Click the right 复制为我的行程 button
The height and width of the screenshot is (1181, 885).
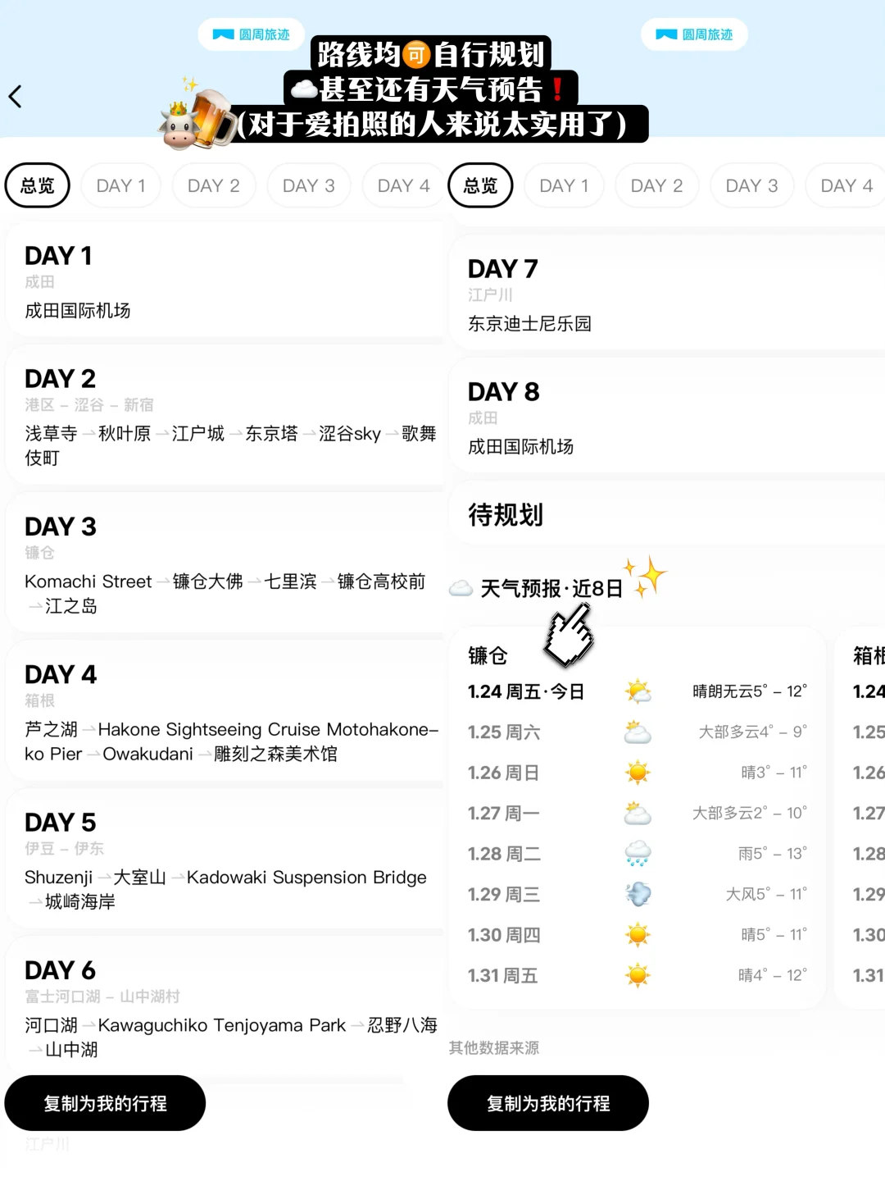pos(547,1104)
